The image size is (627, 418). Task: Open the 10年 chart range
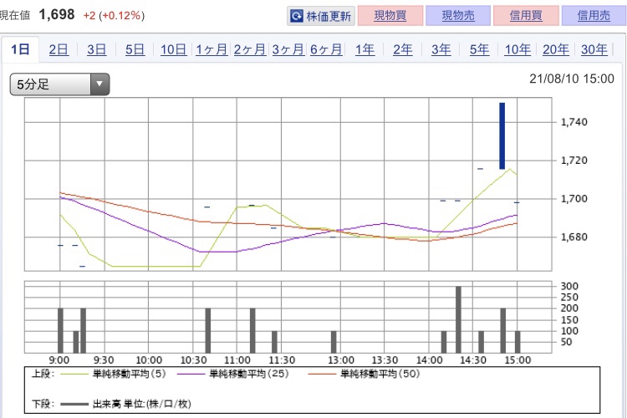(517, 49)
